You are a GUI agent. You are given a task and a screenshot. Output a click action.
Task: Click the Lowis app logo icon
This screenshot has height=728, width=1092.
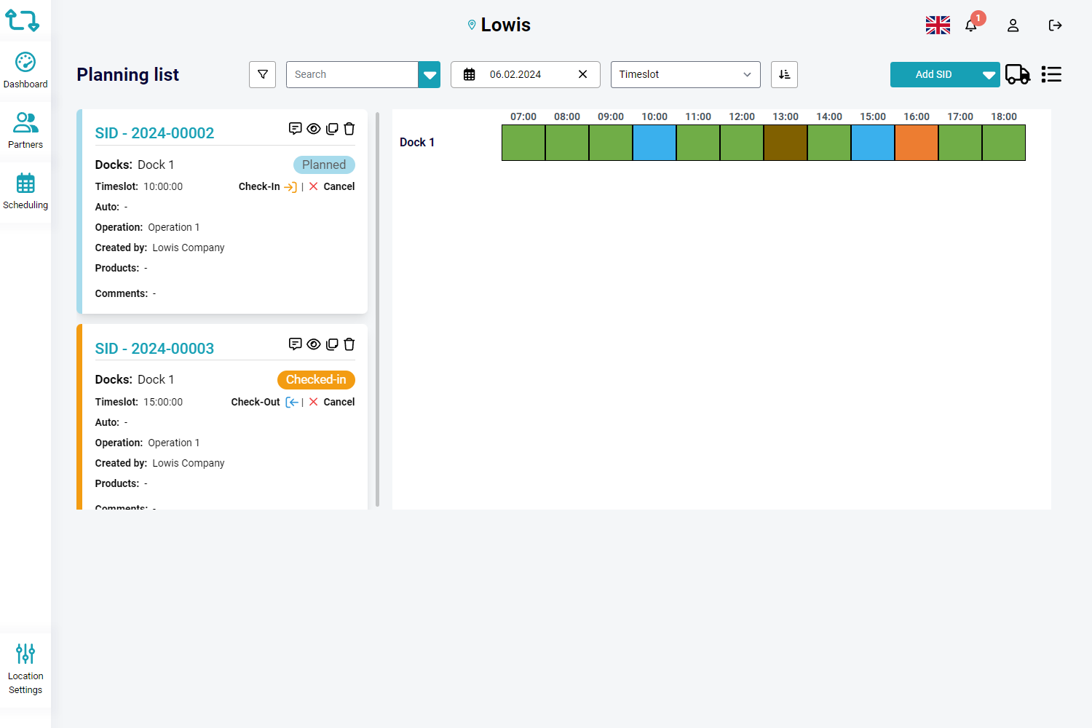tap(23, 20)
